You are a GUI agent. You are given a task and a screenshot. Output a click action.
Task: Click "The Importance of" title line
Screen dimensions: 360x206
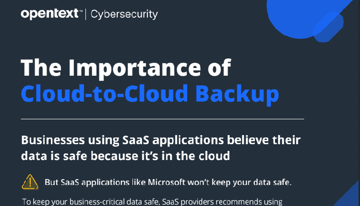click(126, 68)
